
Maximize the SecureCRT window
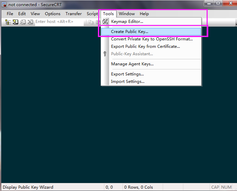pos(218,3)
